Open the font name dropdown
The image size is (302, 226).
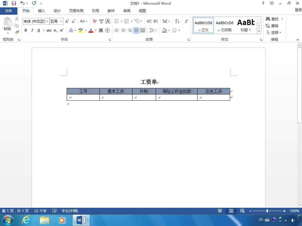click(47, 21)
